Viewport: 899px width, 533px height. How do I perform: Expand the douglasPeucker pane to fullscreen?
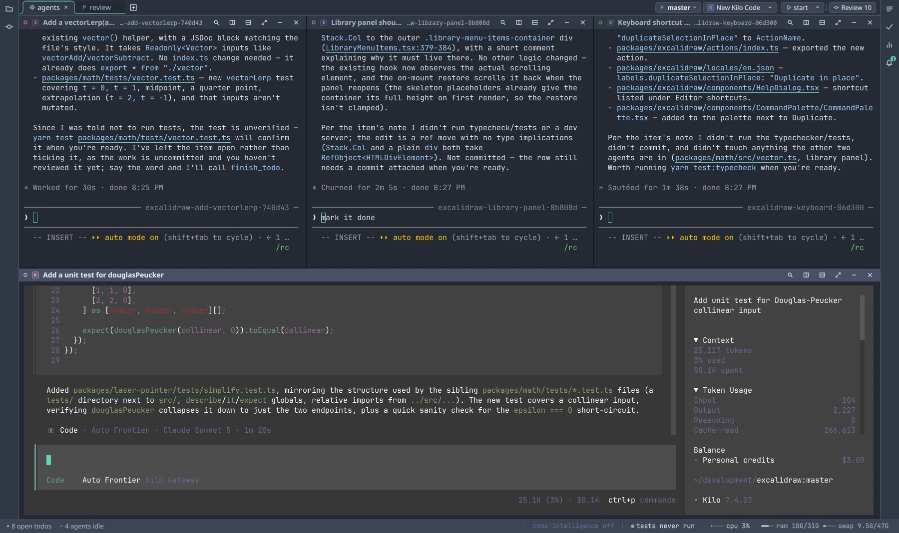coord(838,275)
